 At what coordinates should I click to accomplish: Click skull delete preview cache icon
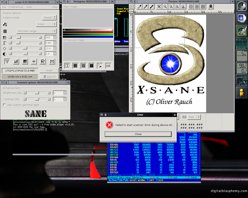pos(211,6)
